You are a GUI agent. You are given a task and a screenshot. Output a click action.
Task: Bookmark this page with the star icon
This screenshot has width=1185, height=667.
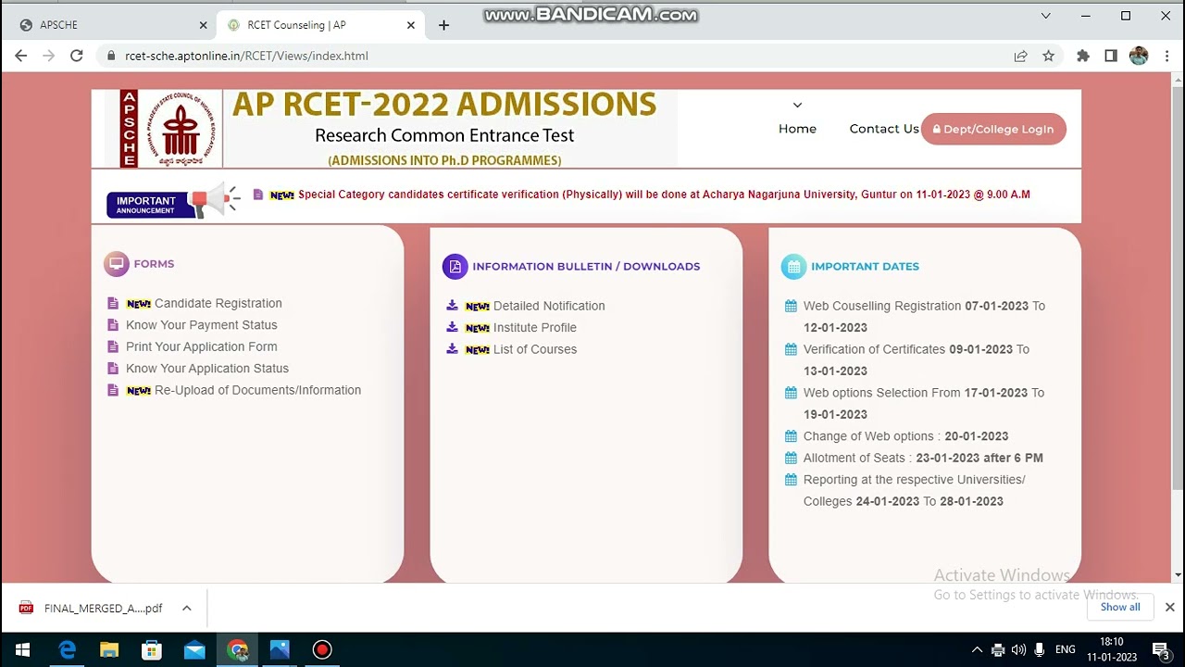click(x=1048, y=56)
